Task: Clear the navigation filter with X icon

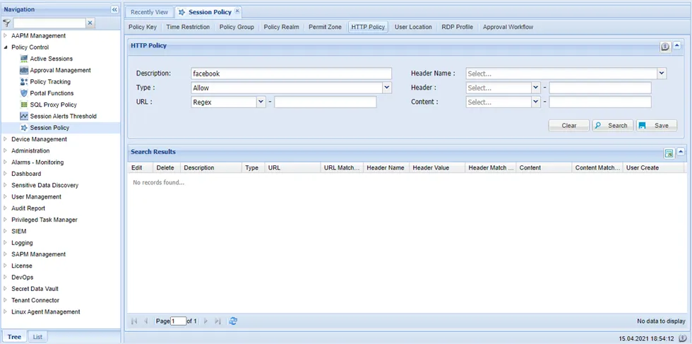Action: tap(90, 23)
